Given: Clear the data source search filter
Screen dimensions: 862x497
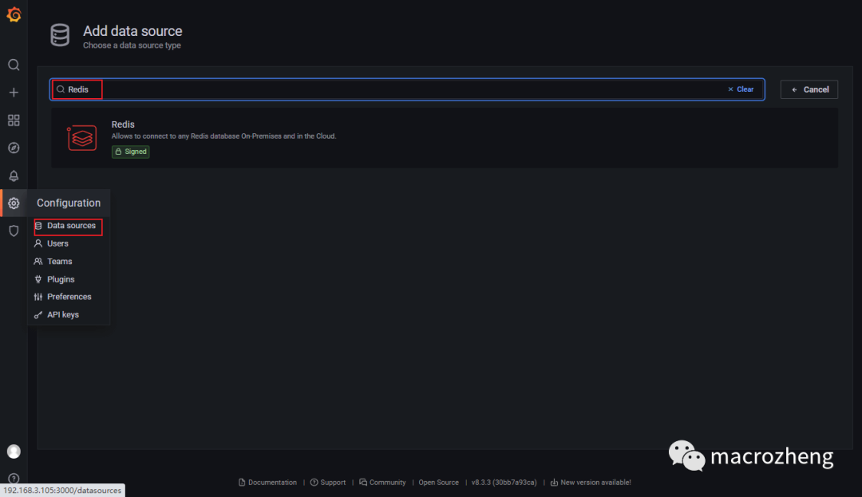Looking at the screenshot, I should (741, 89).
